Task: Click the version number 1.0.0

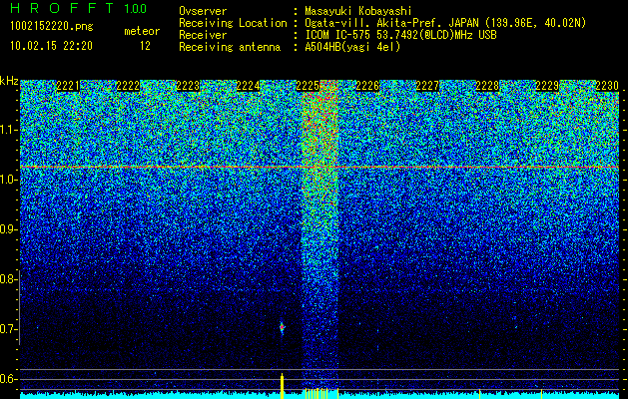Action: click(x=136, y=8)
